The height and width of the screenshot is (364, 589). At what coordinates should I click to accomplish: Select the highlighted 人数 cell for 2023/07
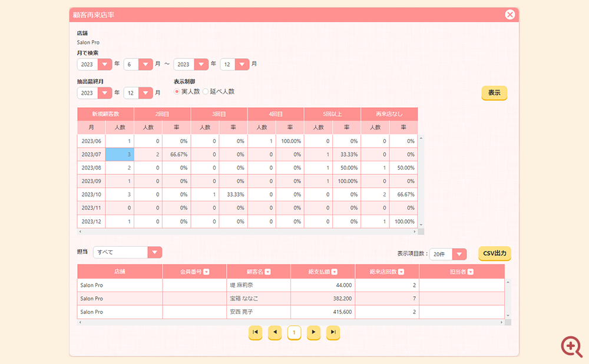point(120,154)
